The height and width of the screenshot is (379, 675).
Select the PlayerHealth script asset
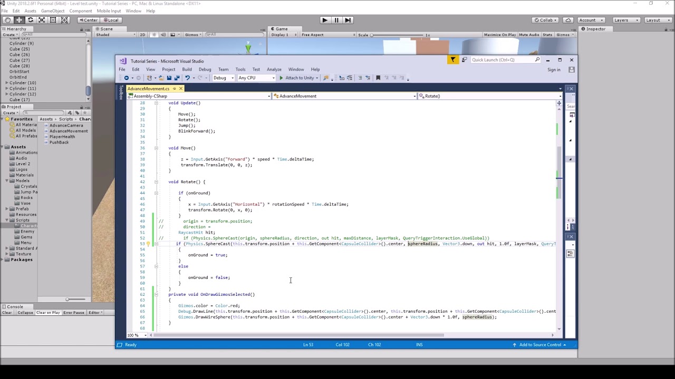62,137
